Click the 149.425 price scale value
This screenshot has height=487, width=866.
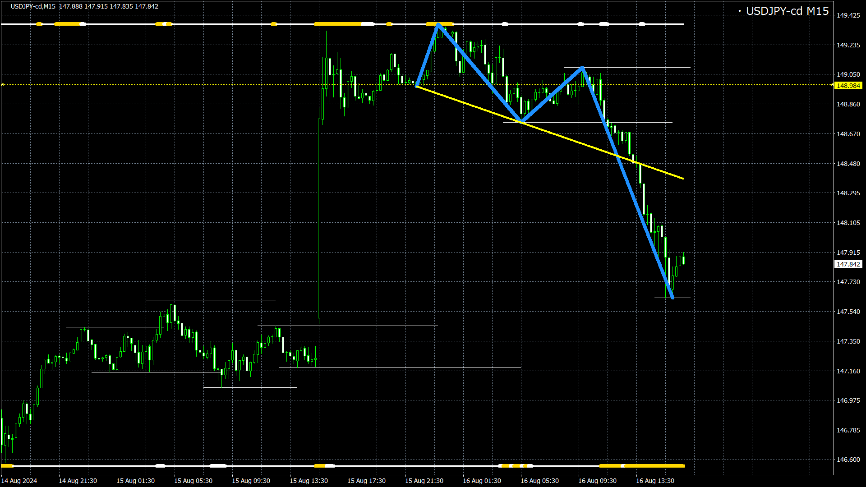click(x=848, y=15)
